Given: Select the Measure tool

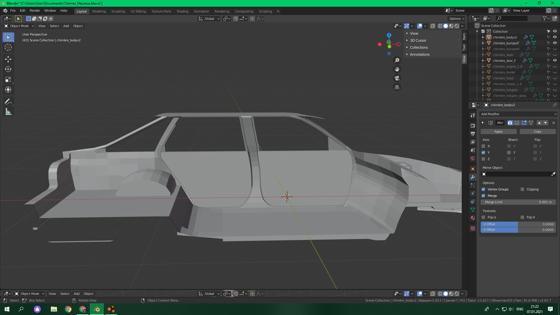Looking at the screenshot, I should tap(8, 112).
